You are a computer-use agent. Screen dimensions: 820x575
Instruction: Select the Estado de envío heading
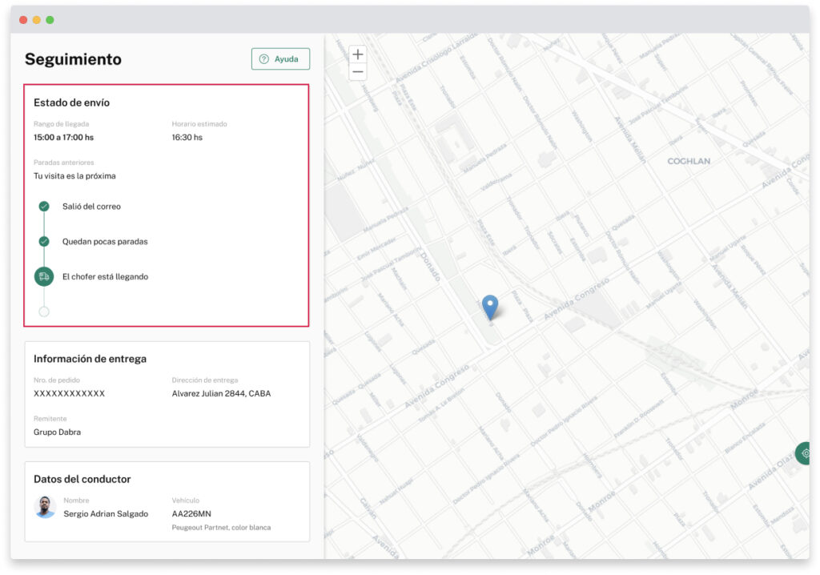[x=71, y=103]
